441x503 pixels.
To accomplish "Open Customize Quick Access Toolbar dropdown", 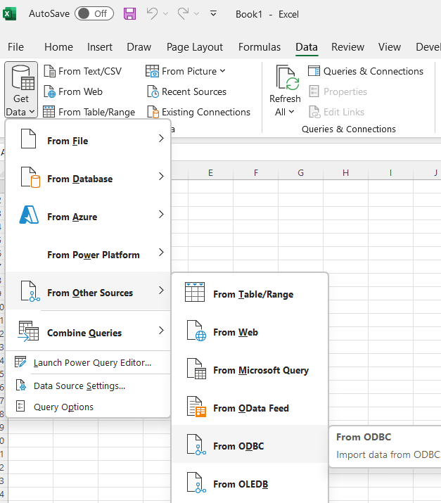I will [x=213, y=14].
